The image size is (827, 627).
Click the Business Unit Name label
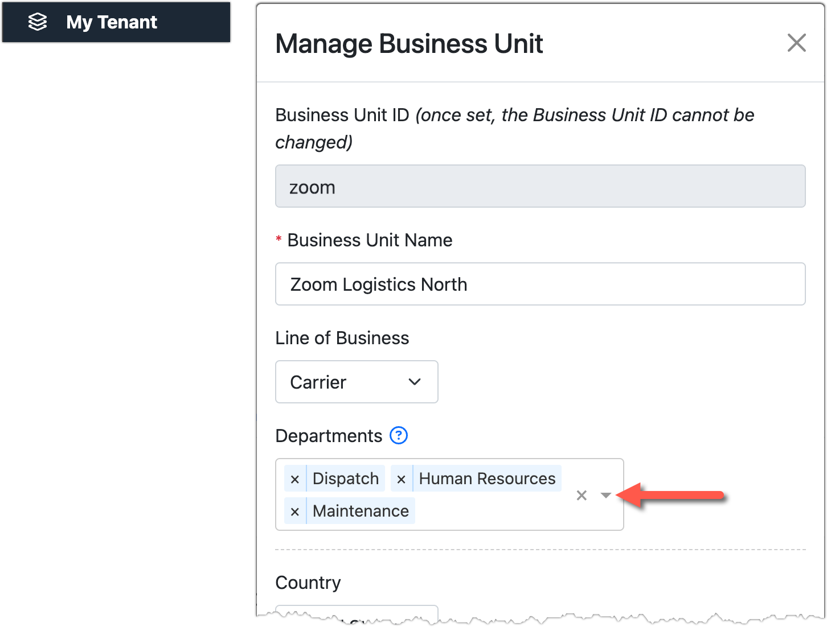[370, 240]
